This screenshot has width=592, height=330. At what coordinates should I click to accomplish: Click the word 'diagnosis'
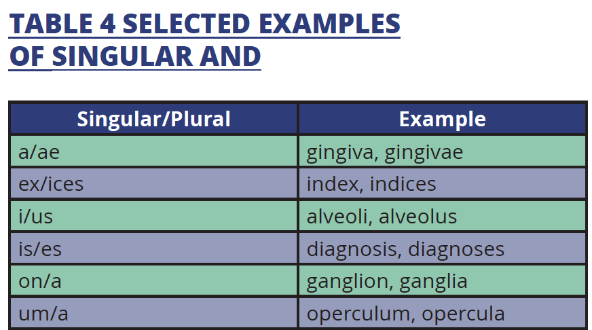pyautogui.click(x=353, y=249)
